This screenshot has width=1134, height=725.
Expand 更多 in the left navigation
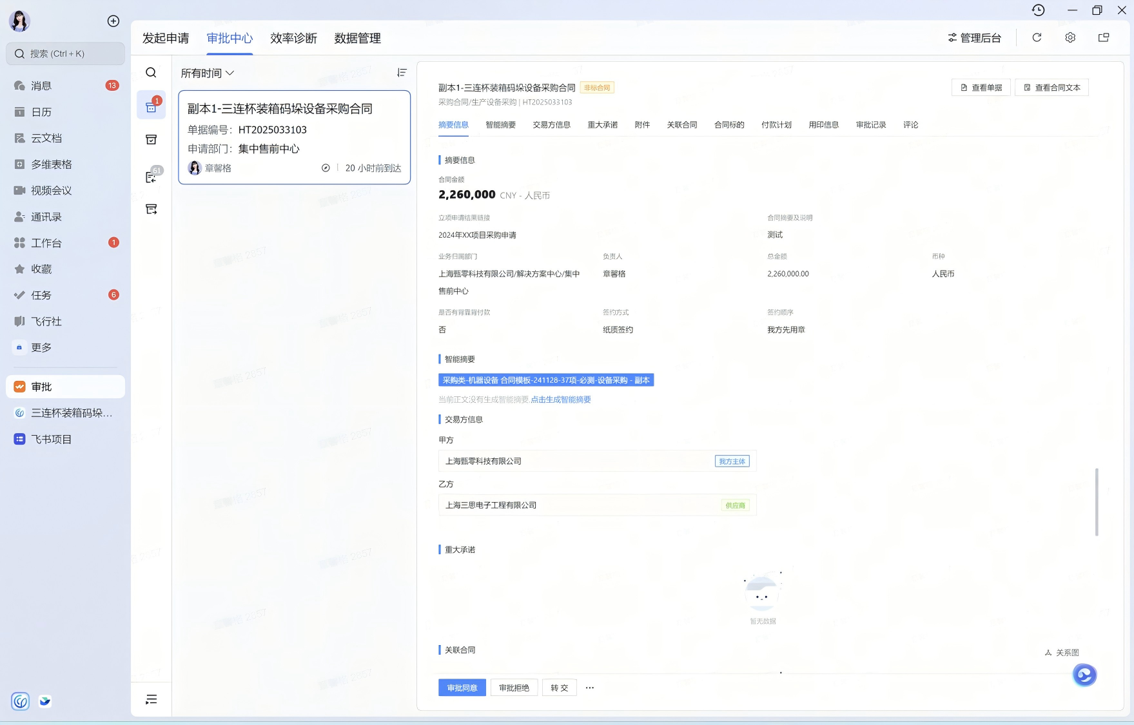tap(41, 347)
